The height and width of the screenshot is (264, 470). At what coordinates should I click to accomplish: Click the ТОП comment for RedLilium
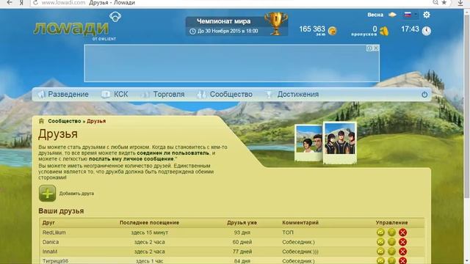click(288, 232)
